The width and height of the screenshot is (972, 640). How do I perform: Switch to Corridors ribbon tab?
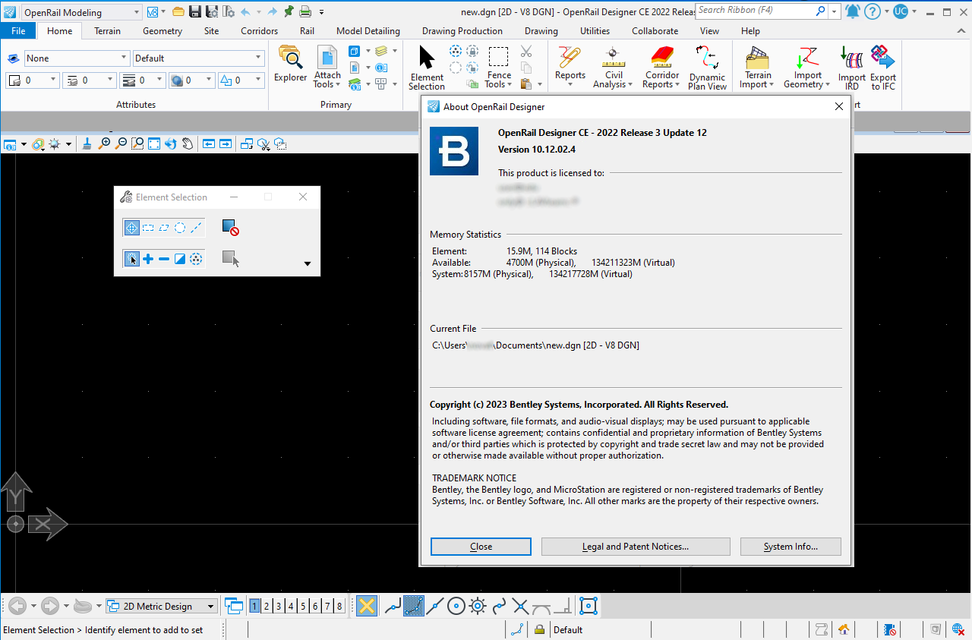click(x=259, y=31)
